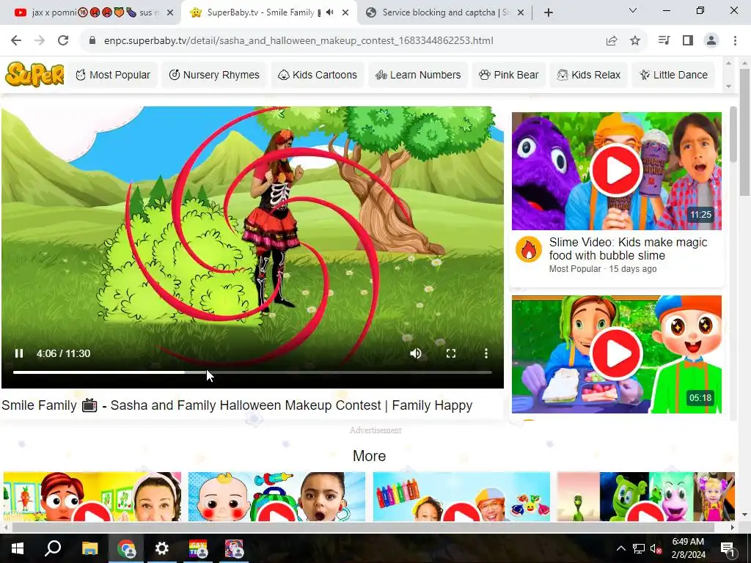Open Kids Cartoons category
This screenshot has width=751, height=563.
point(318,75)
